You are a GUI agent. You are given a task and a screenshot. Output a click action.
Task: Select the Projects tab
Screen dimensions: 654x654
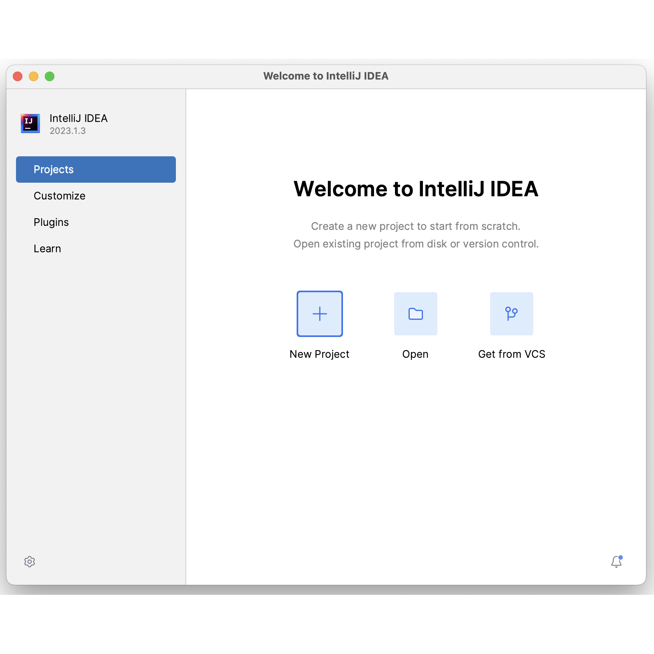click(x=96, y=169)
